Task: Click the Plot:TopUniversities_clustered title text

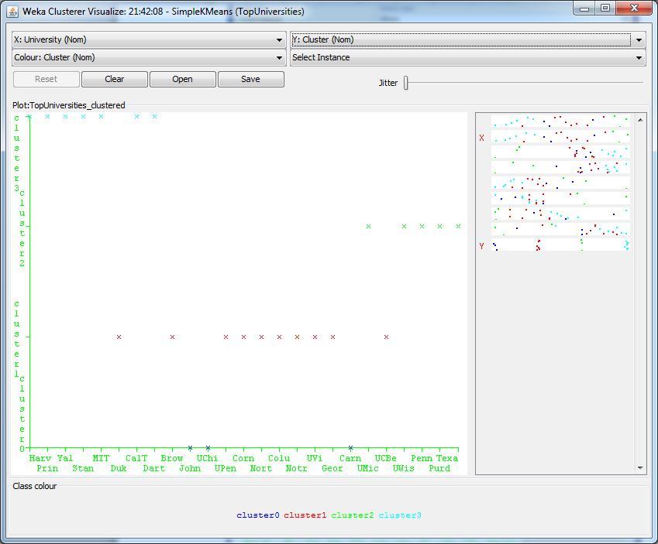Action: 69,105
